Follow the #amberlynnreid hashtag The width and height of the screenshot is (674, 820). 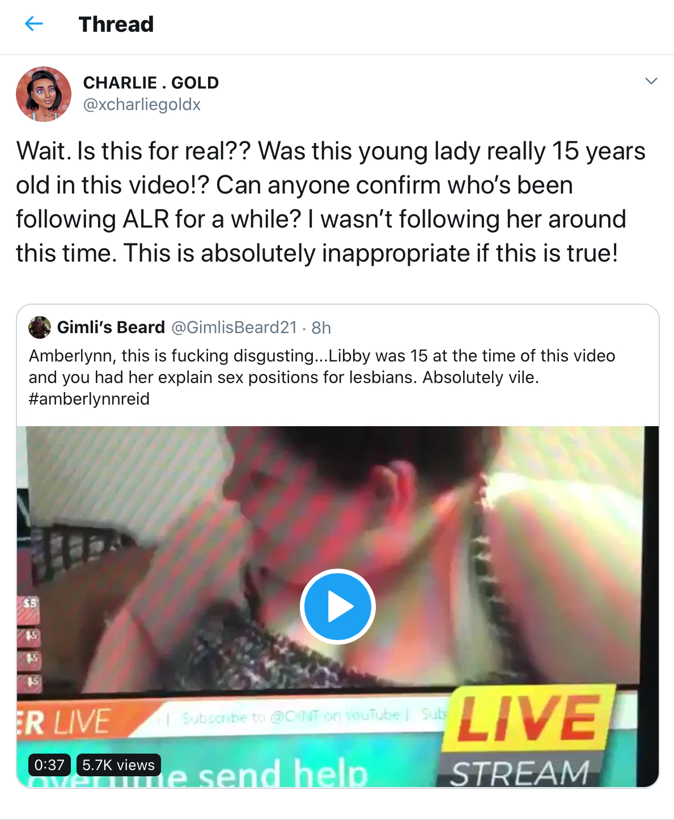click(x=89, y=399)
